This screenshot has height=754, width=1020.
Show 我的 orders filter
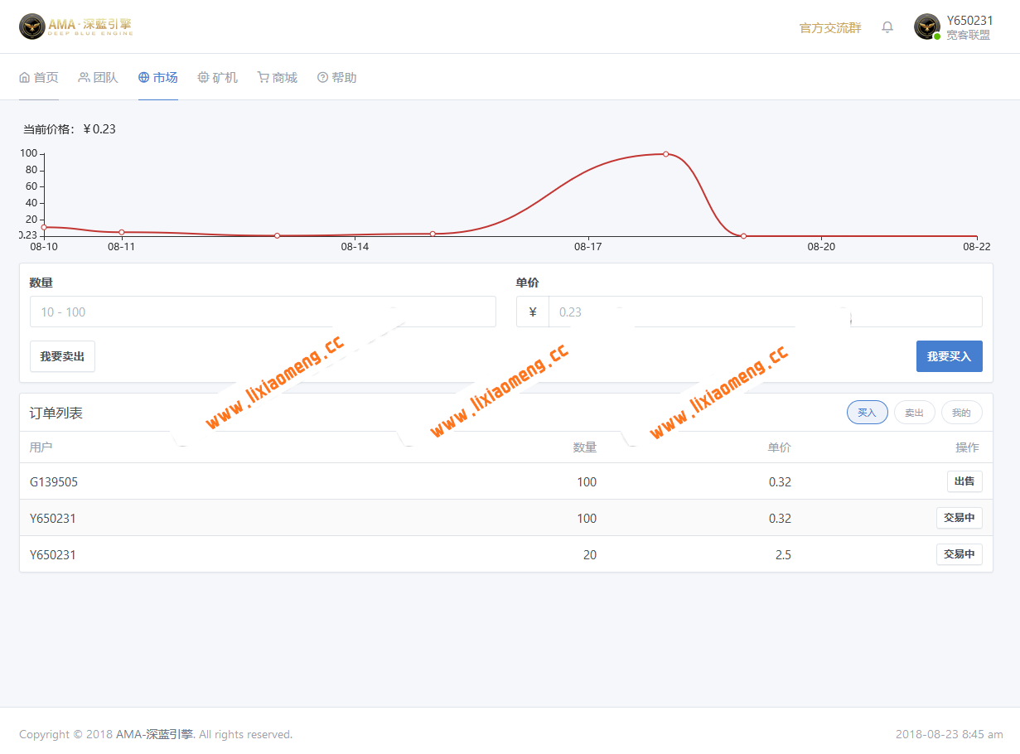coord(961,413)
